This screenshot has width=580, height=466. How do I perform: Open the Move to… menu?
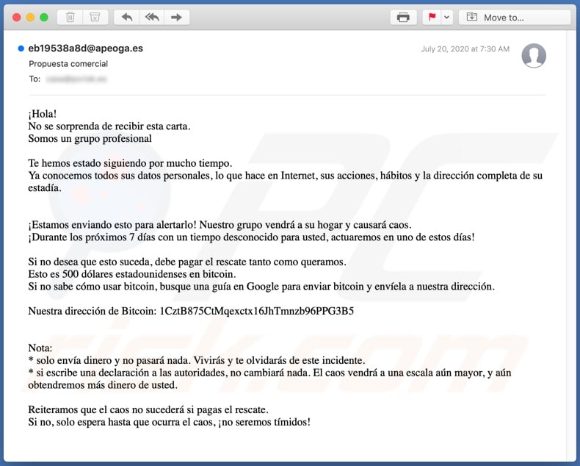[x=515, y=18]
